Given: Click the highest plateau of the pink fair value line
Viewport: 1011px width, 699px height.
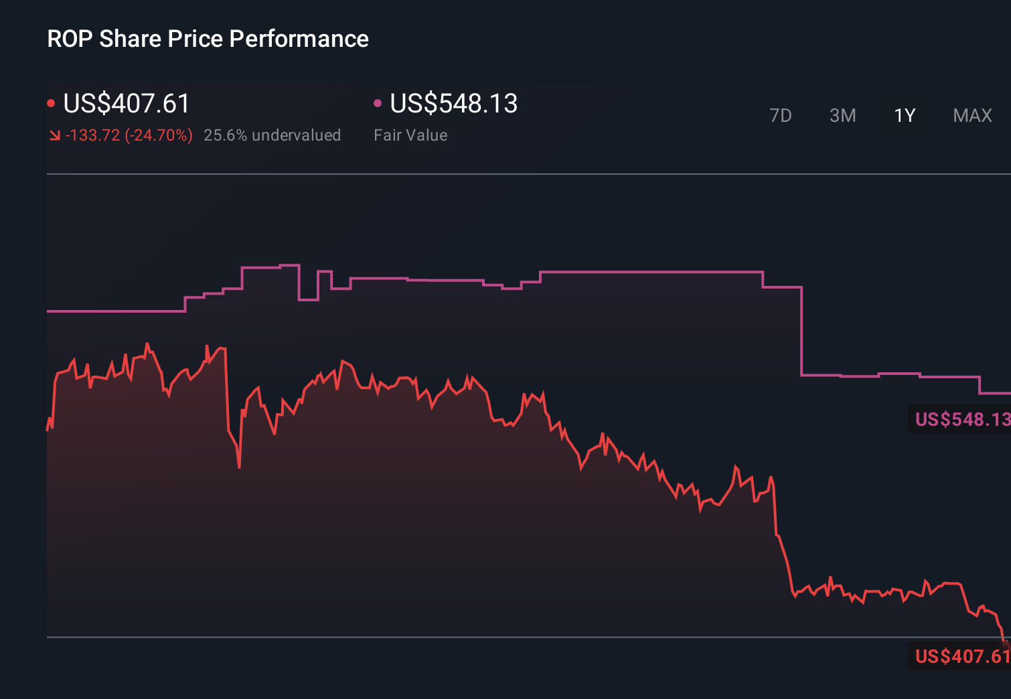Looking at the screenshot, I should [289, 266].
